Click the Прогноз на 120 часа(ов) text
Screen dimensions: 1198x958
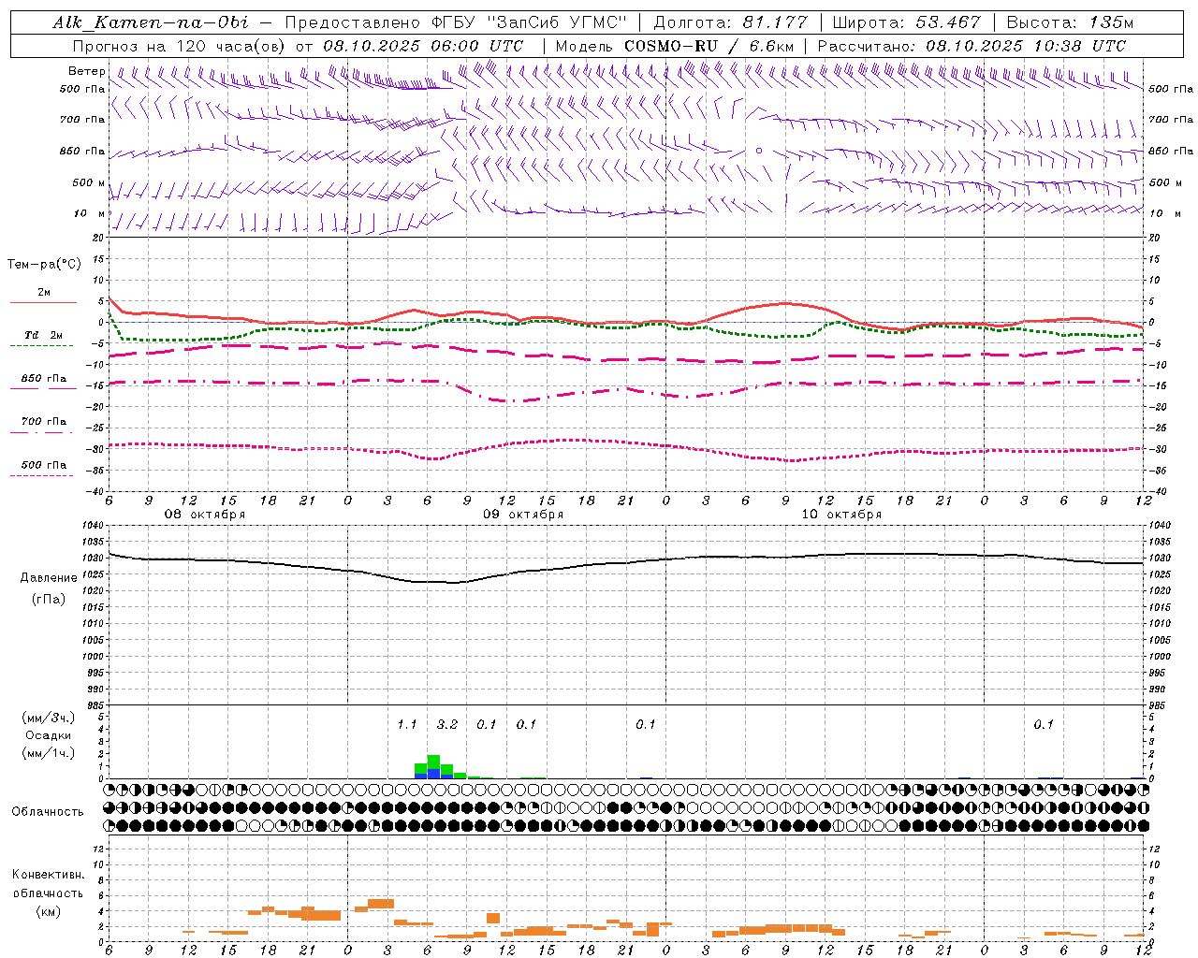coord(181,46)
